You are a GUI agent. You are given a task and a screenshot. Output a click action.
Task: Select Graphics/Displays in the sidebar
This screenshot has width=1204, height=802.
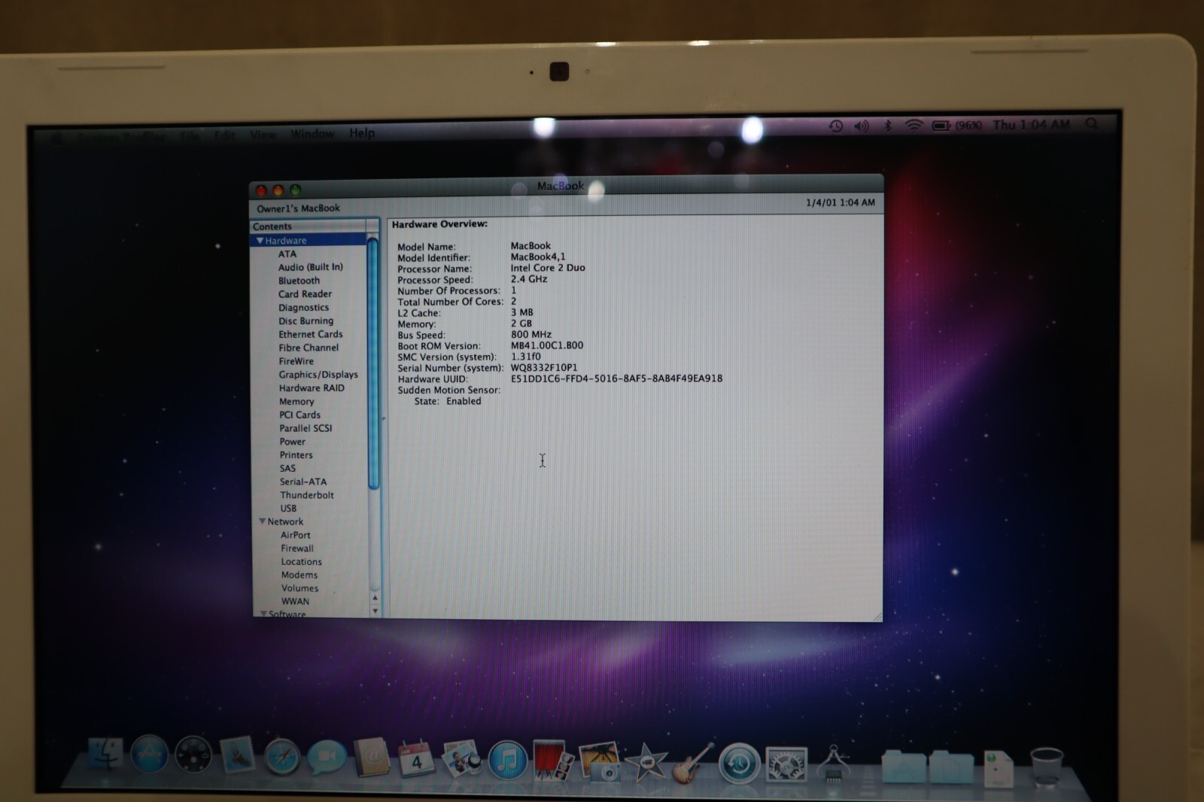(318, 375)
